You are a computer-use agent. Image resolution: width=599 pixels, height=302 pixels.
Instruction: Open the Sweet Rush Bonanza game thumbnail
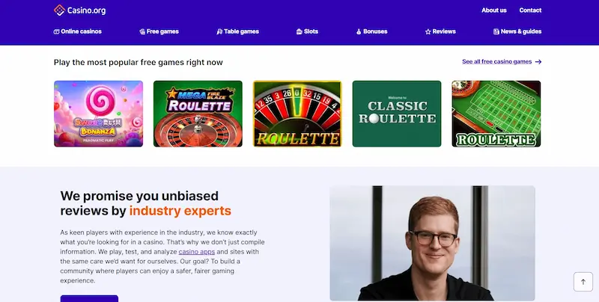[x=99, y=114]
